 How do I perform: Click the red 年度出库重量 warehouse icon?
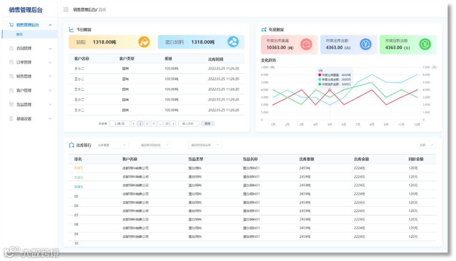coord(306,44)
